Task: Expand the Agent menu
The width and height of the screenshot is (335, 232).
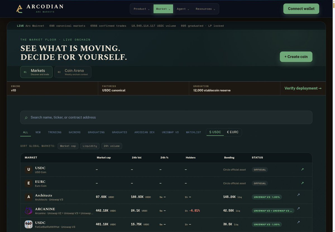Action: (x=183, y=9)
